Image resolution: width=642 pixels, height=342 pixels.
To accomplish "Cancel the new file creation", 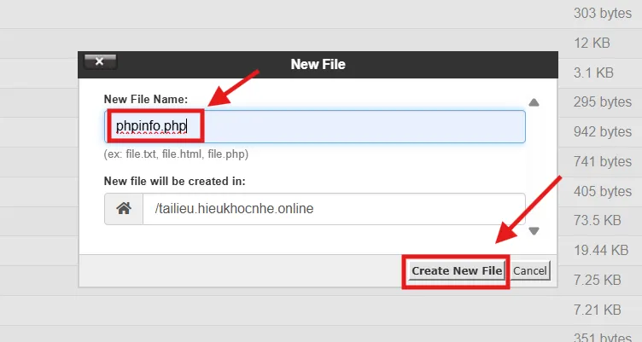I will point(530,270).
